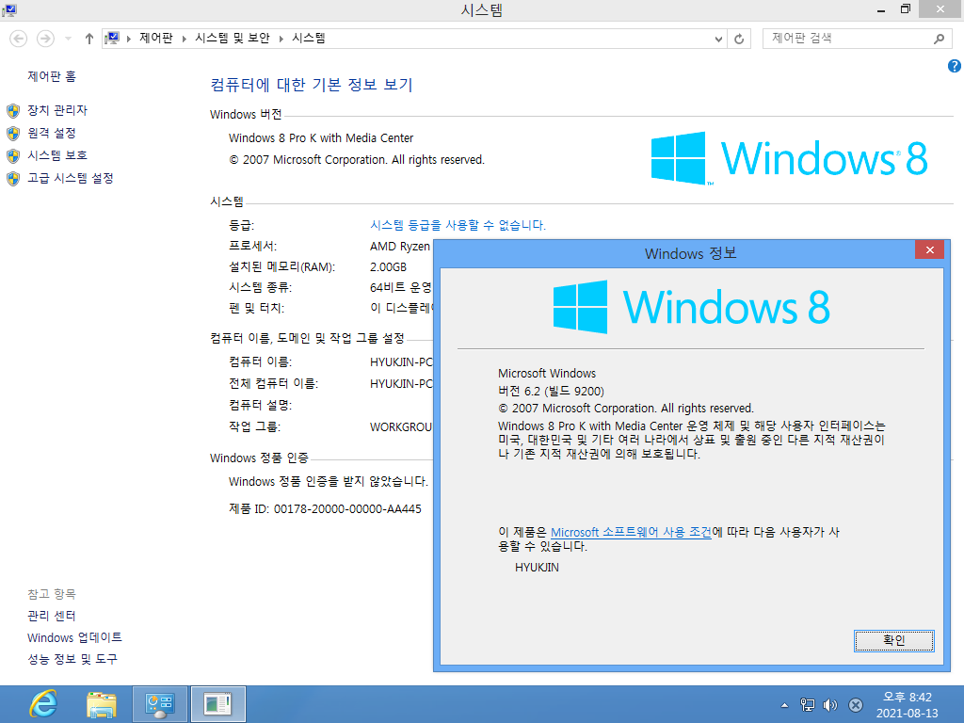Open 시스템 보호 link
Viewport: 964px width, 723px height.
coord(57,155)
